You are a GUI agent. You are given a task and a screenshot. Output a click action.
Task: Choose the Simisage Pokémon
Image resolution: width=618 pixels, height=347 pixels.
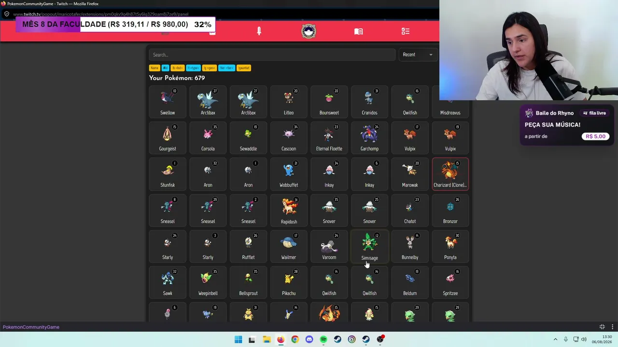click(369, 247)
